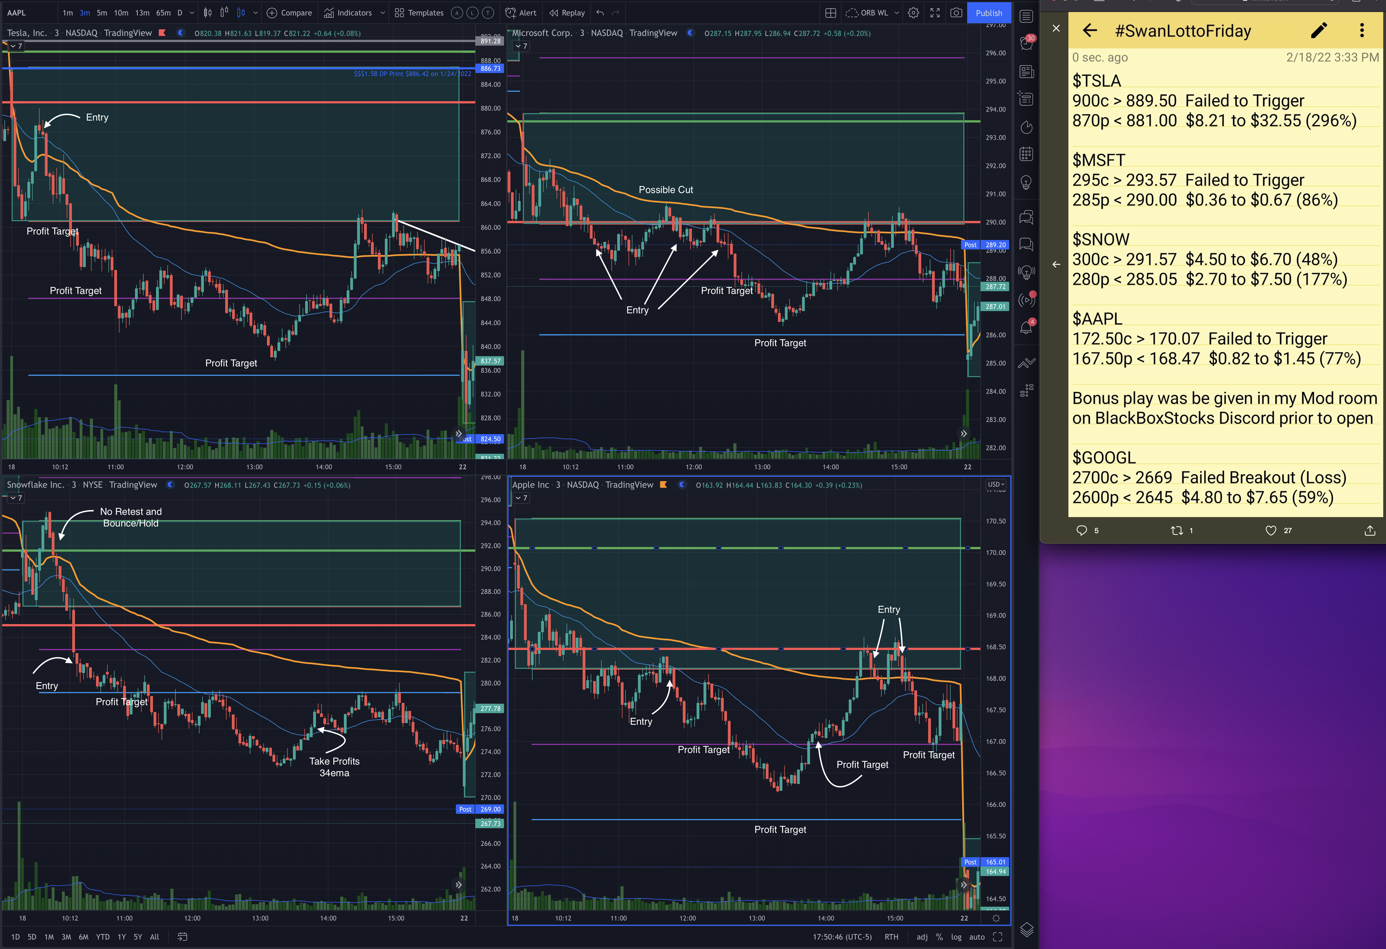
Task: Click the Publish button
Action: (989, 12)
